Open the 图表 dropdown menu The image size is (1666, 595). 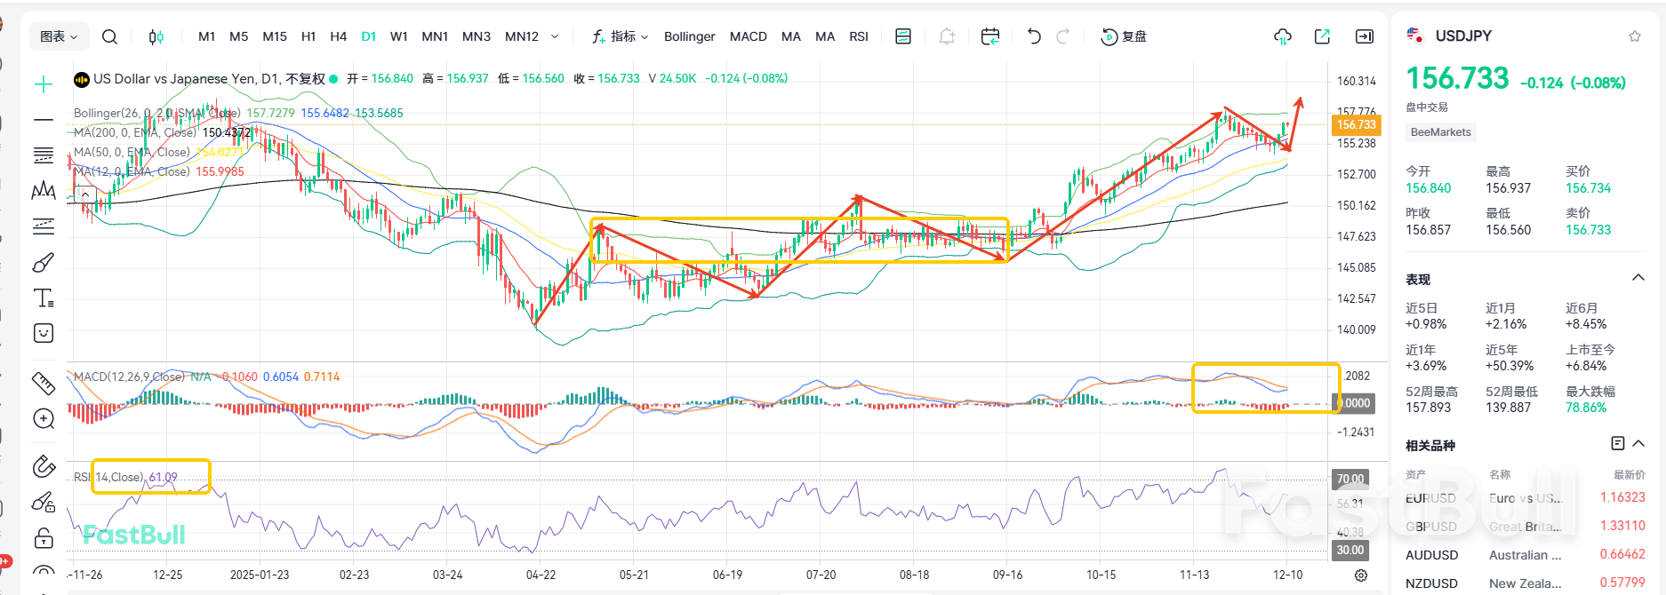tap(59, 36)
